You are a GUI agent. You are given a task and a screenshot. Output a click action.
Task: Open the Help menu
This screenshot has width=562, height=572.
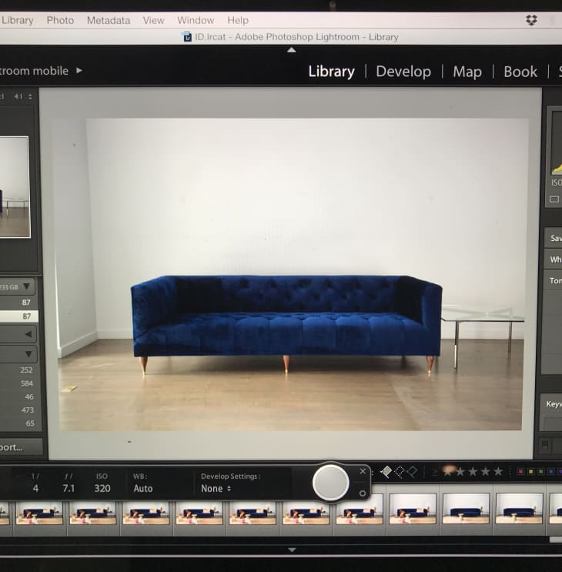tap(238, 20)
